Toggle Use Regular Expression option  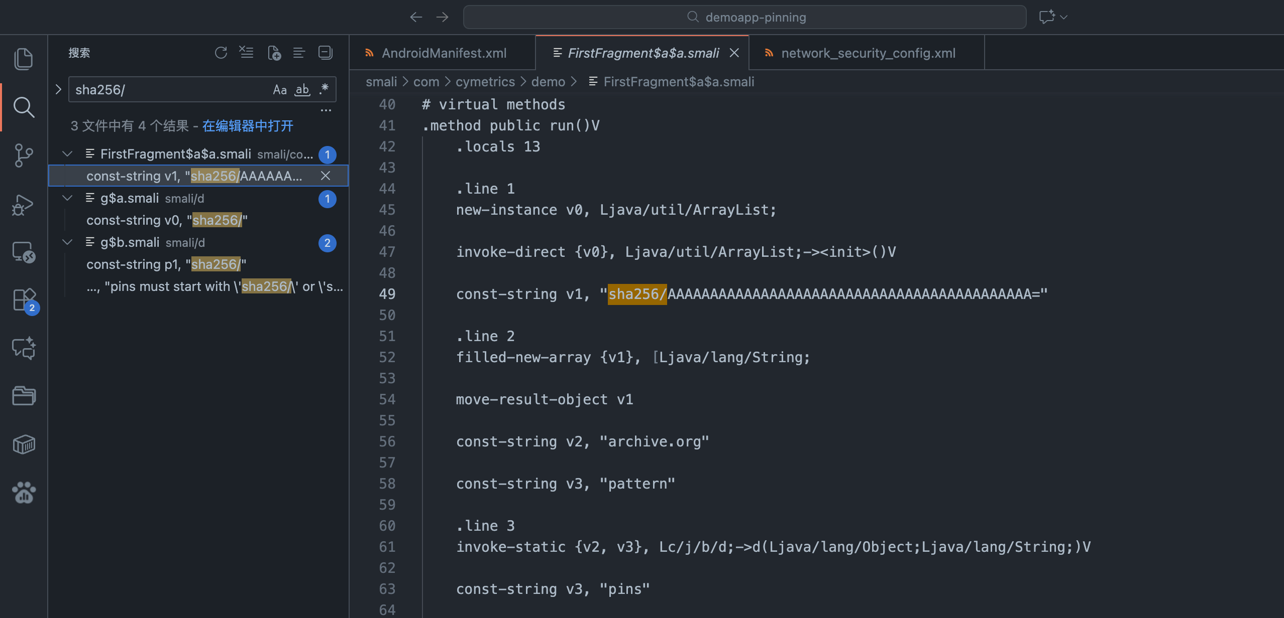click(x=324, y=90)
